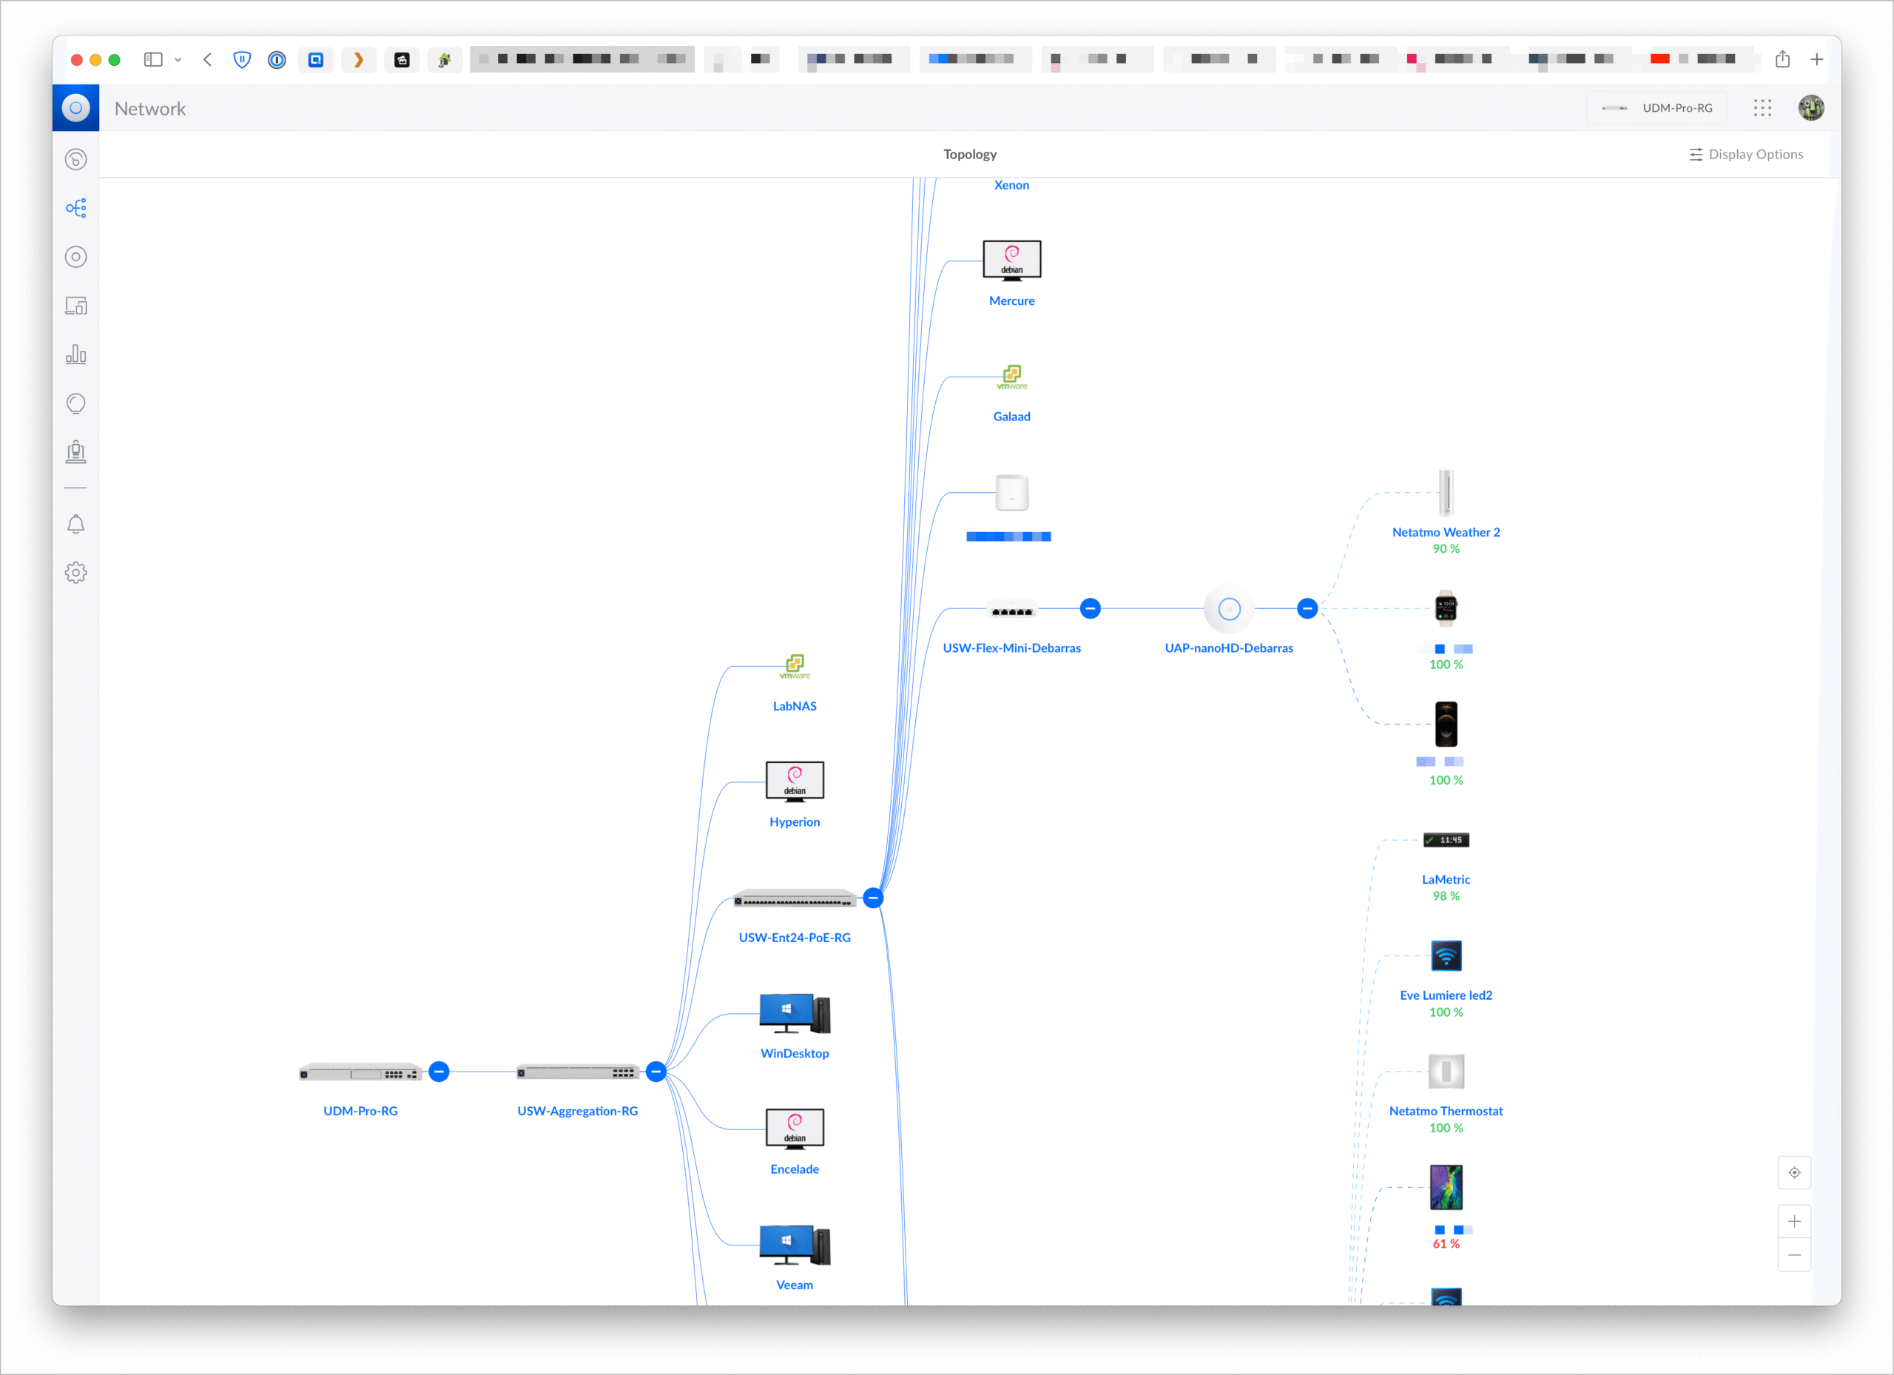Click the recenter topology map button

1794,1173
